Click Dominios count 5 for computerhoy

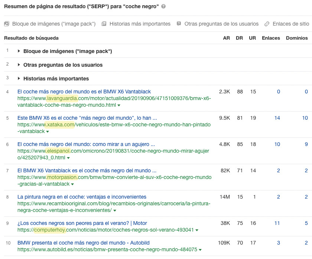pos(306,223)
